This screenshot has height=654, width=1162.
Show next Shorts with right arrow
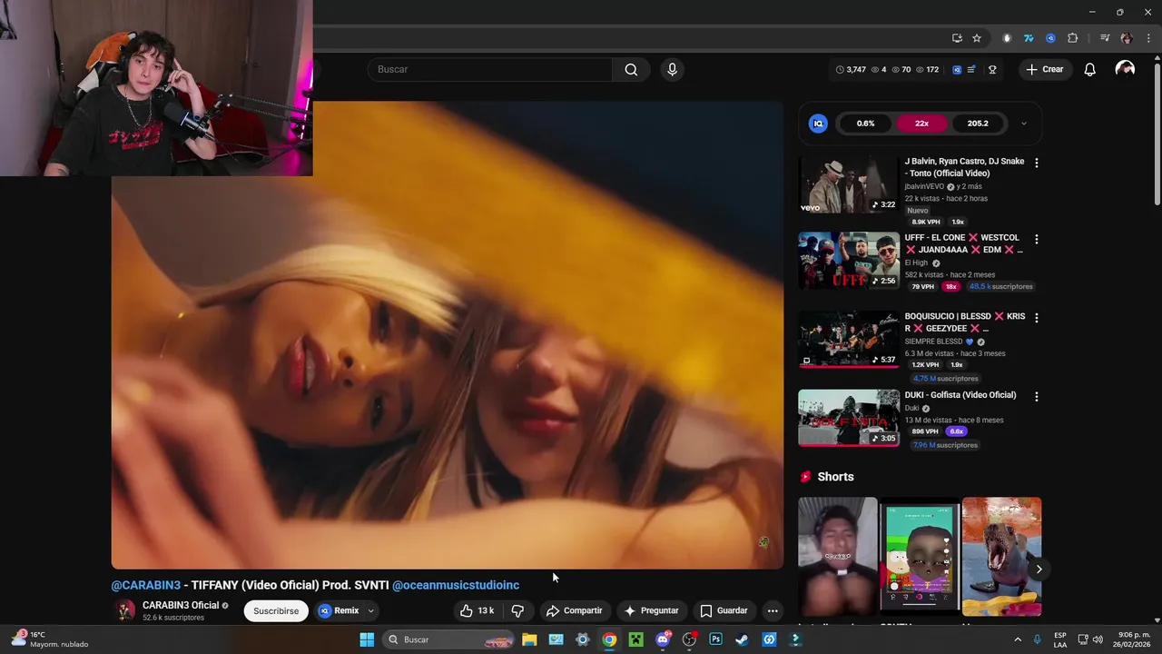pyautogui.click(x=1039, y=570)
